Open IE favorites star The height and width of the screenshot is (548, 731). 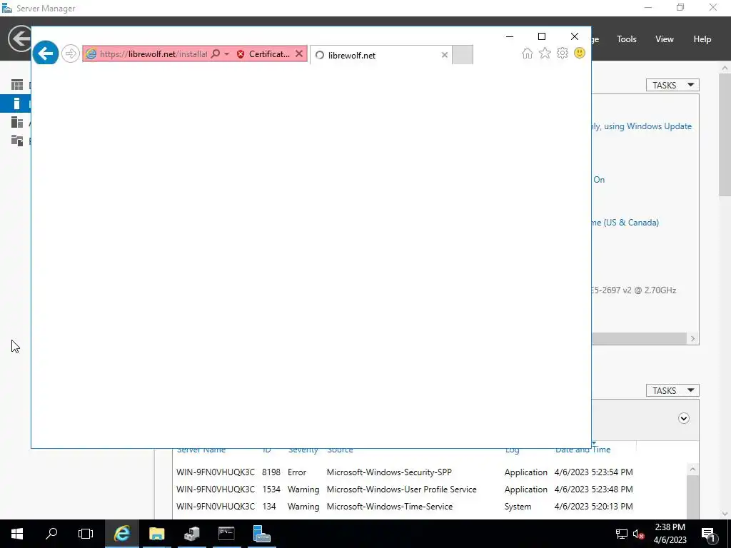point(545,53)
